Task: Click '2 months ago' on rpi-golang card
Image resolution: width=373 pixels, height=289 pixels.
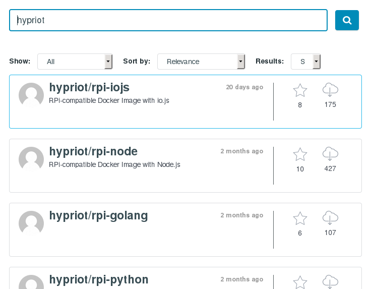Action: coord(241,215)
